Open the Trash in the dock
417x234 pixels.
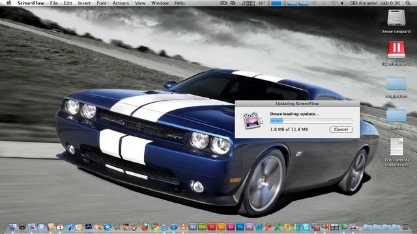coord(405,227)
